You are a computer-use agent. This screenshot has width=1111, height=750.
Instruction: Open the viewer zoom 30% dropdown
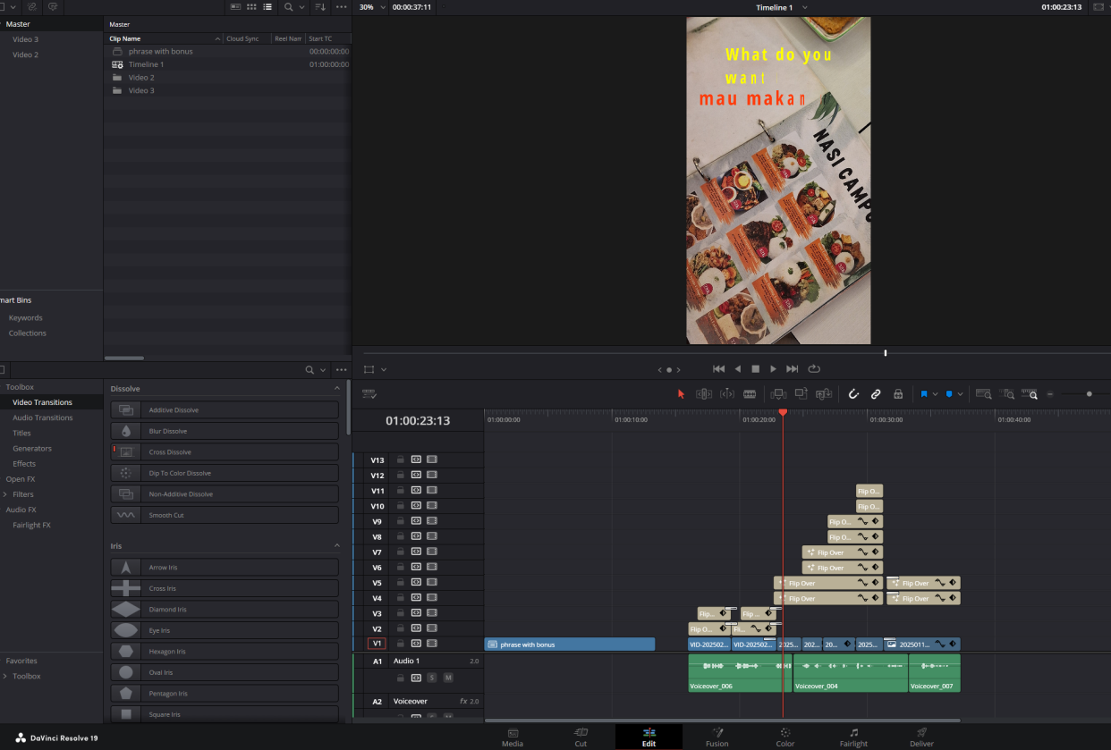tap(371, 7)
